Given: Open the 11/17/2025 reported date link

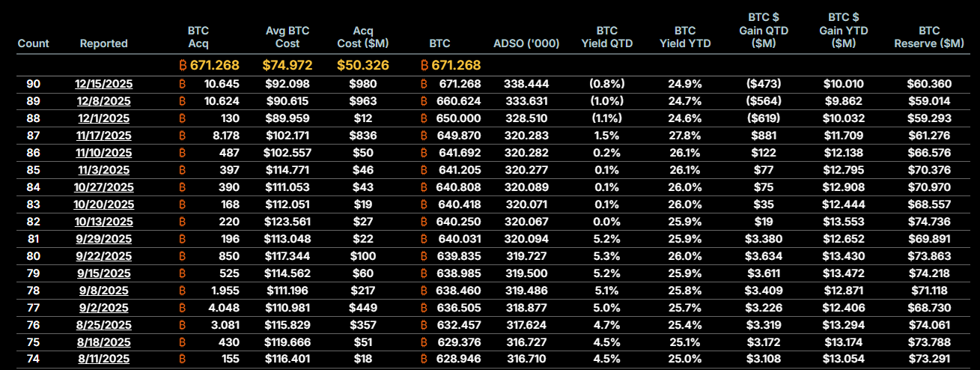Looking at the screenshot, I should tap(103, 136).
